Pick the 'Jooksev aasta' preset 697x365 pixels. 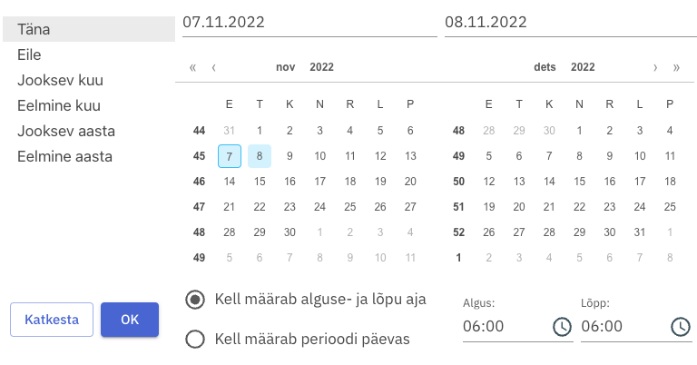pos(65,131)
